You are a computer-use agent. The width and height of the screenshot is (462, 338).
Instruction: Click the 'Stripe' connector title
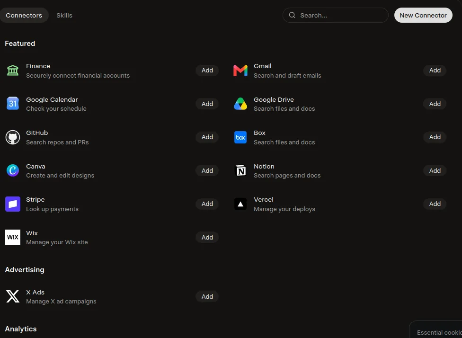(36, 199)
